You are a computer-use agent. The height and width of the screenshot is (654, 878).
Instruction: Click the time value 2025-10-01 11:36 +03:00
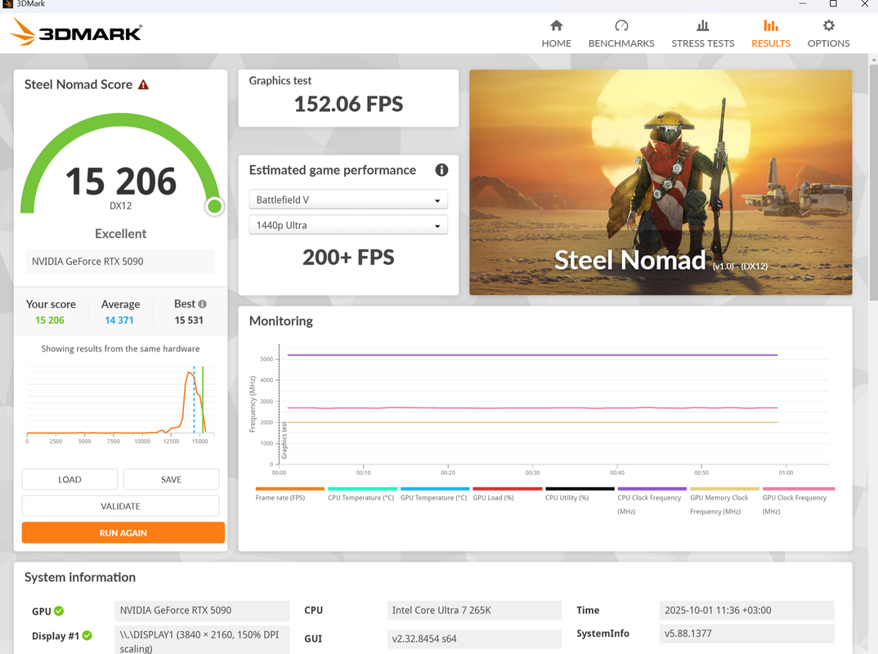[746, 611]
